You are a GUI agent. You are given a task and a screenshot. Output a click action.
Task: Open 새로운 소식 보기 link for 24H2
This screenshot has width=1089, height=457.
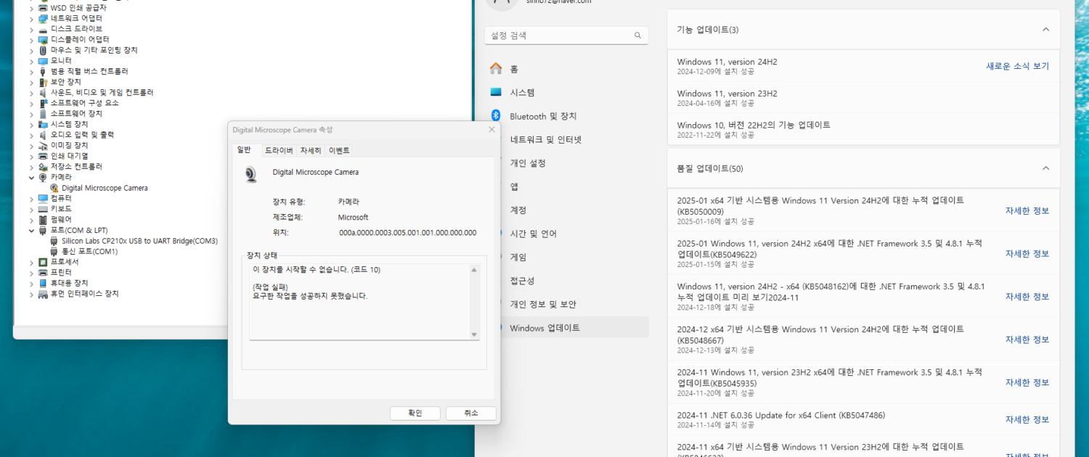pos(1017,66)
